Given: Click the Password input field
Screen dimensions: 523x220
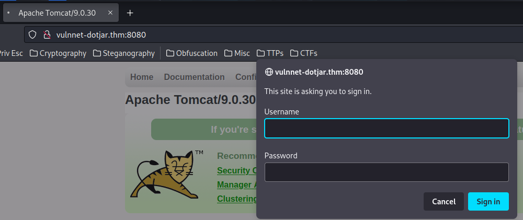Looking at the screenshot, I should (x=386, y=172).
